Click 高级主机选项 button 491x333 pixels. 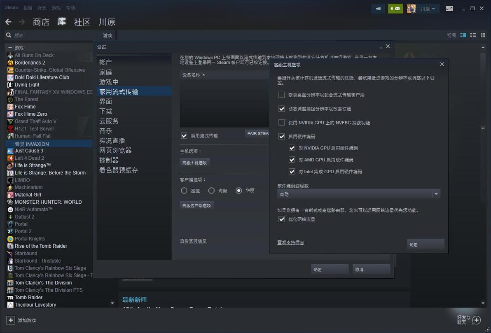[x=194, y=163]
